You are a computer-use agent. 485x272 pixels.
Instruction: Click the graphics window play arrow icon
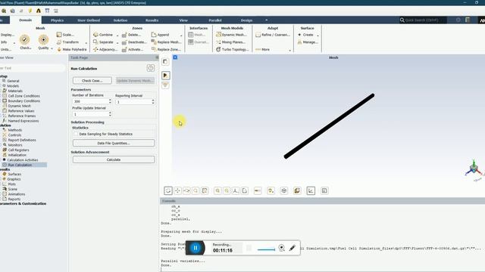click(165, 76)
